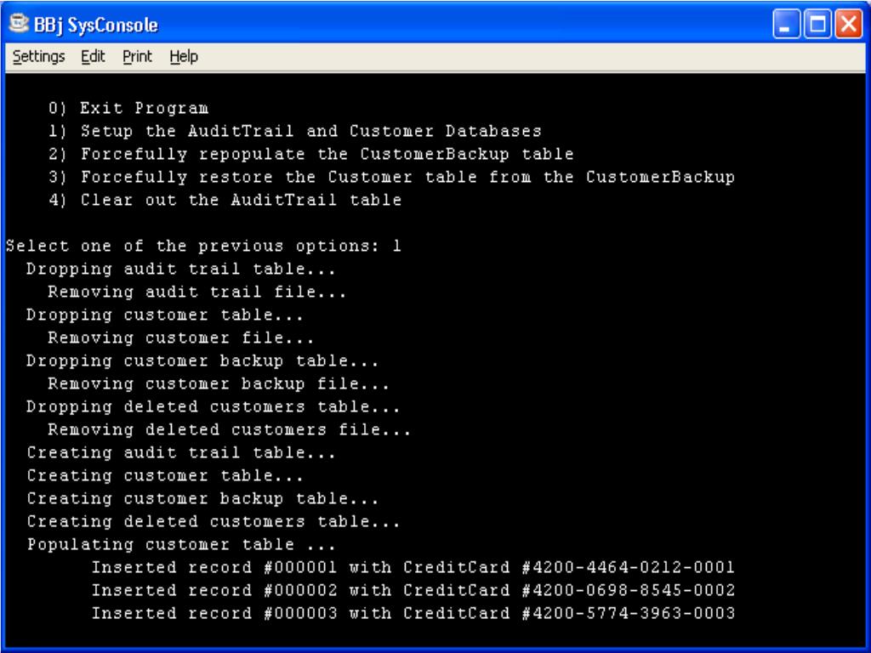Click the record #000001 credit card line
This screenshot has height=653, width=871.
tap(413, 567)
